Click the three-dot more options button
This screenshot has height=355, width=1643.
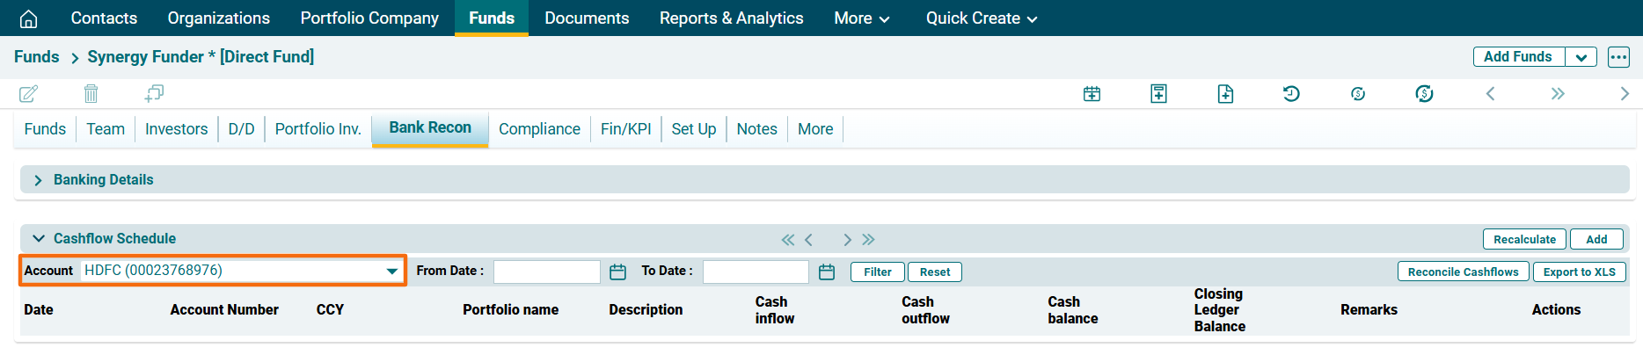pyautogui.click(x=1618, y=57)
